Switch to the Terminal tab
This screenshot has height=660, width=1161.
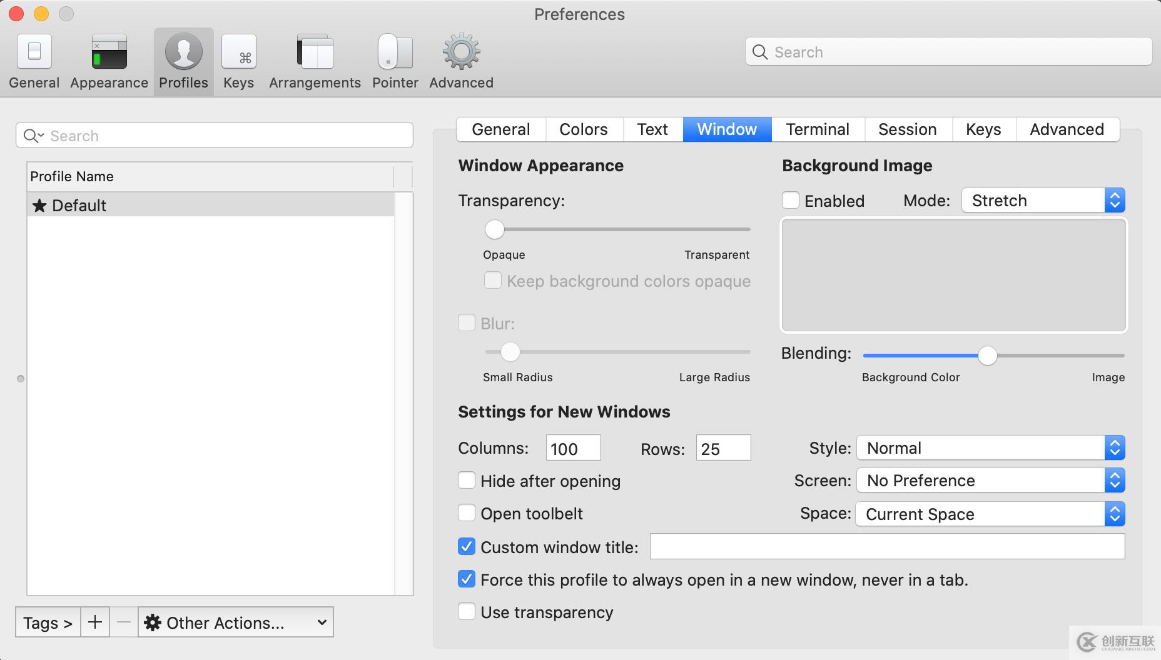point(818,129)
